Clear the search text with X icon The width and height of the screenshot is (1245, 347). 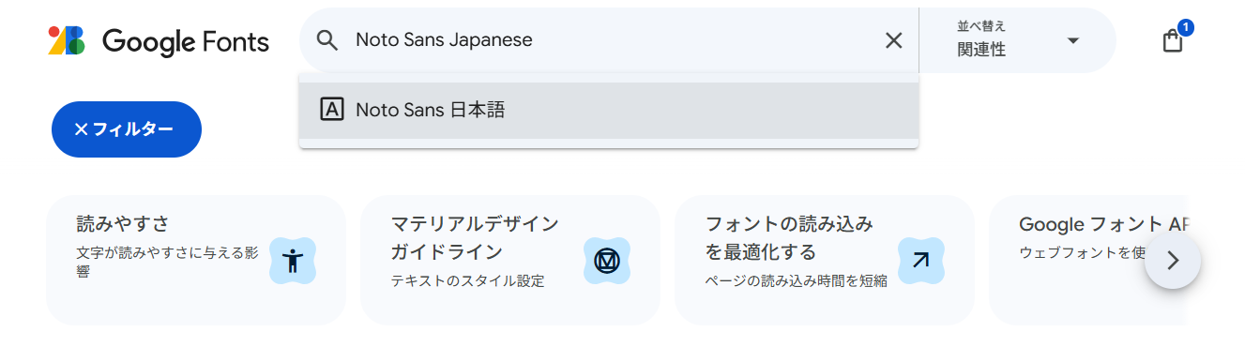click(894, 40)
